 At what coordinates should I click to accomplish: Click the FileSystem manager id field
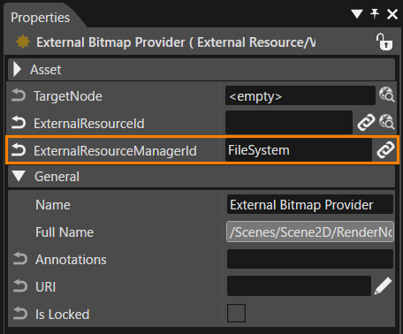(299, 150)
